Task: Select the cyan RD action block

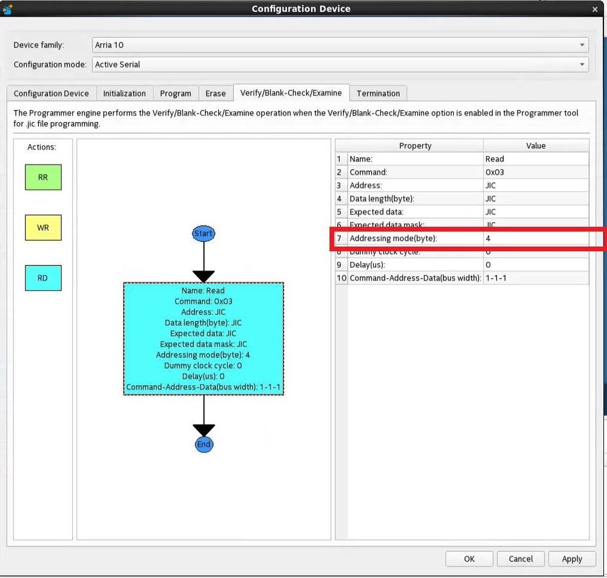Action: point(43,278)
